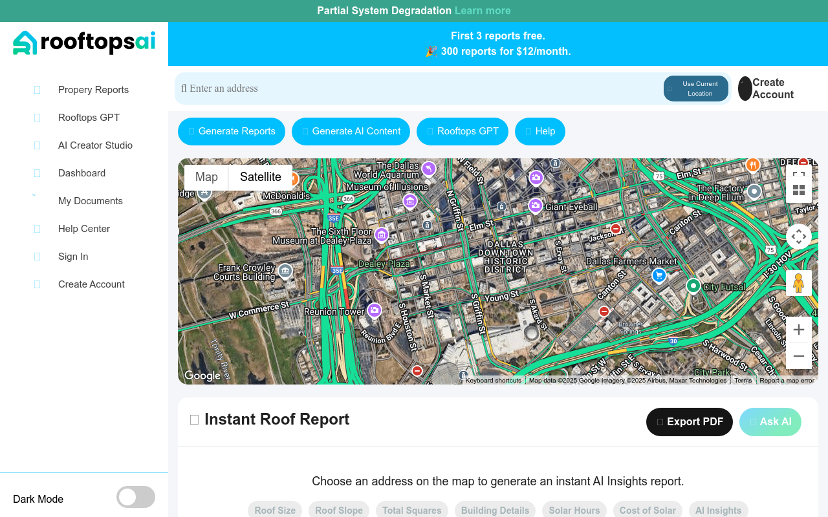Click the Use Current Location button
The width and height of the screenshot is (828, 517).
click(x=696, y=89)
